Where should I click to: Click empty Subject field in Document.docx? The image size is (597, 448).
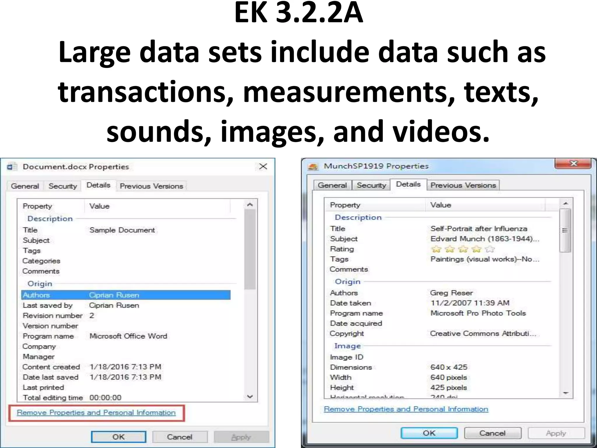[x=160, y=240]
